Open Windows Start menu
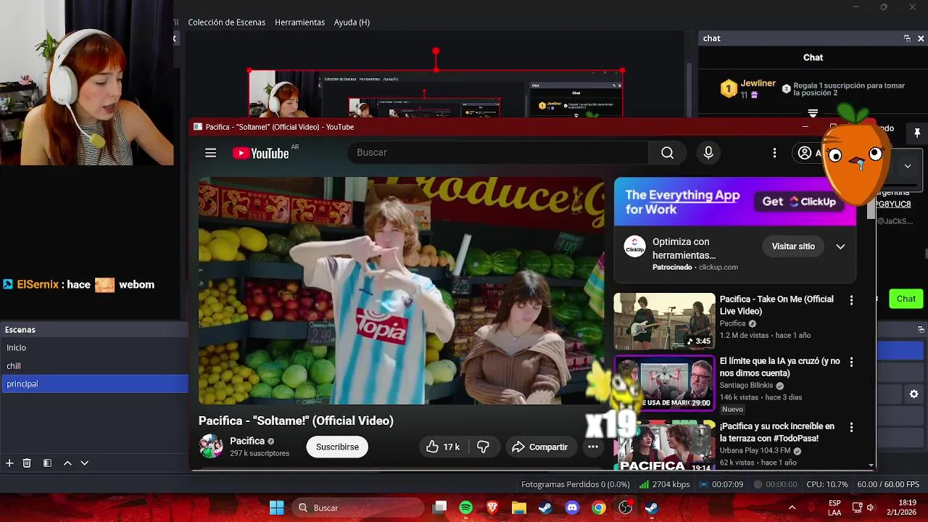Viewport: 928px width, 522px height. (x=277, y=507)
